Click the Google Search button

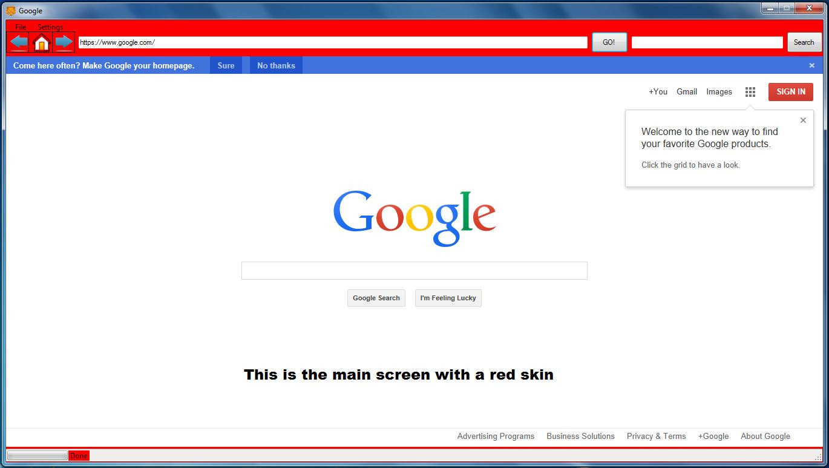coord(376,298)
